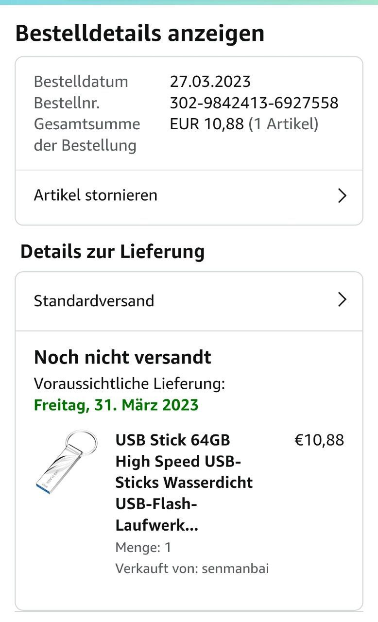Select the order number 302-9842413-6927558

coord(254,103)
